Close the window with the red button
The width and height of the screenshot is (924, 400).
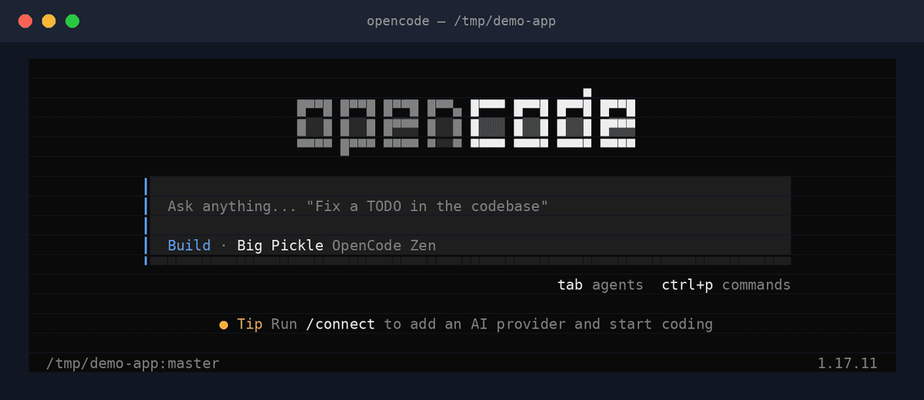click(x=25, y=21)
